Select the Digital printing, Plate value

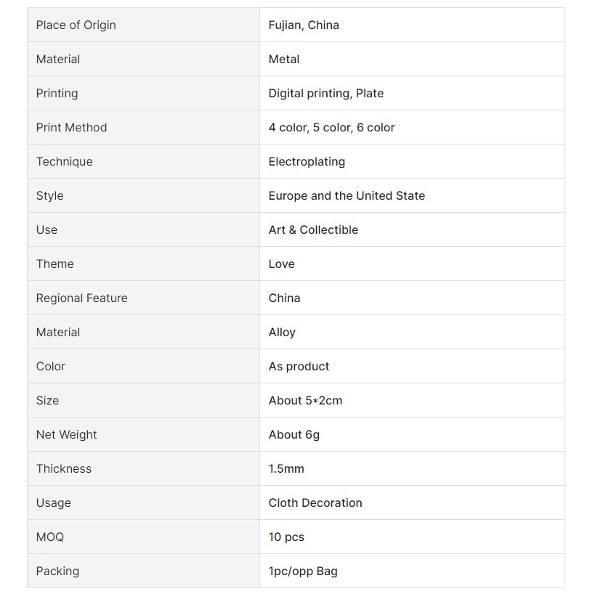click(325, 93)
